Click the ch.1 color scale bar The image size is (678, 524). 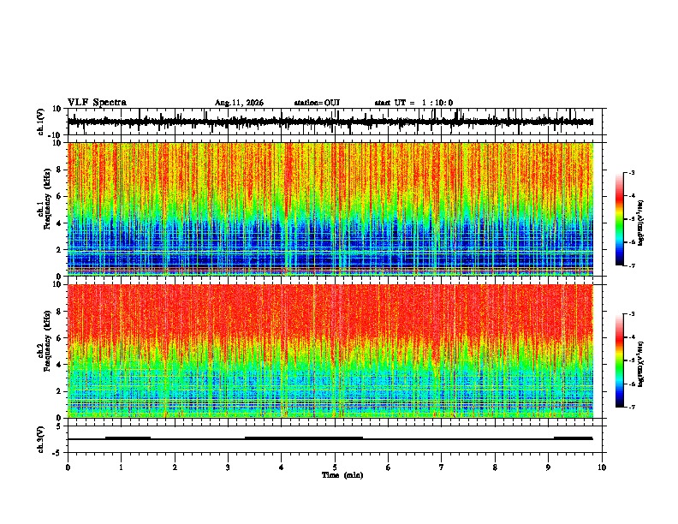tap(619, 219)
